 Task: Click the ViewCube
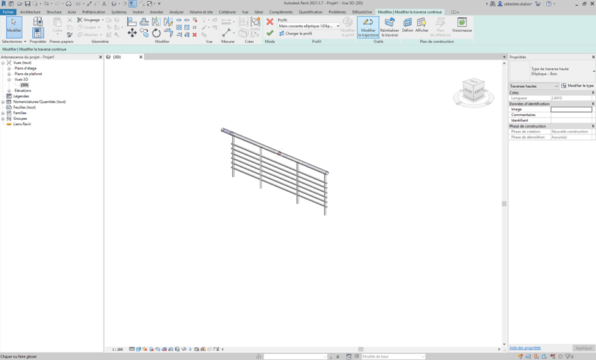pos(474,90)
